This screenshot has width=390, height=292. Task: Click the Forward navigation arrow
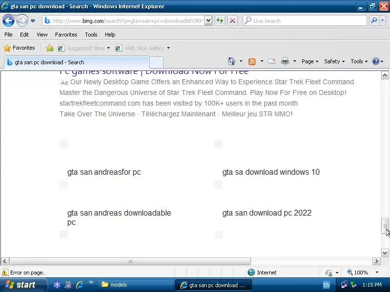tap(22, 20)
